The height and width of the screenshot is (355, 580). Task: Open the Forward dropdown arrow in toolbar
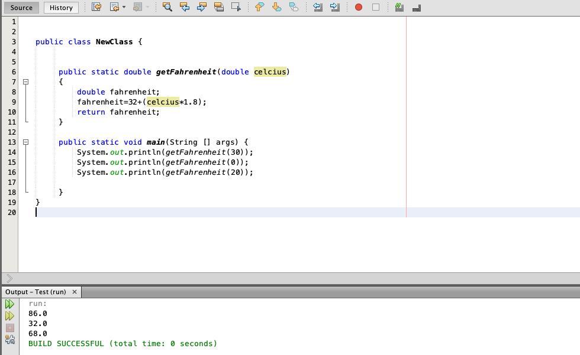click(147, 7)
